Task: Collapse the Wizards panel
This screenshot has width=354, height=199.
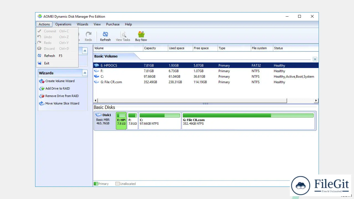Action: (x=85, y=73)
